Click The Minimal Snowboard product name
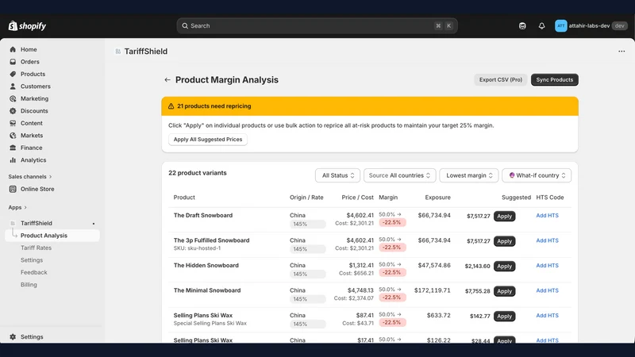The height and width of the screenshot is (357, 635). [207, 290]
